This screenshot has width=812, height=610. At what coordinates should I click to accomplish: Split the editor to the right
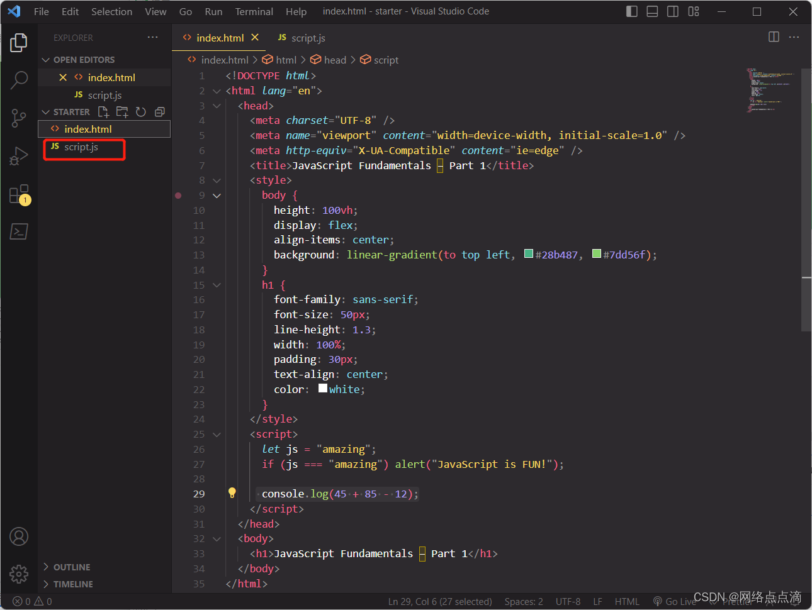[x=774, y=37]
